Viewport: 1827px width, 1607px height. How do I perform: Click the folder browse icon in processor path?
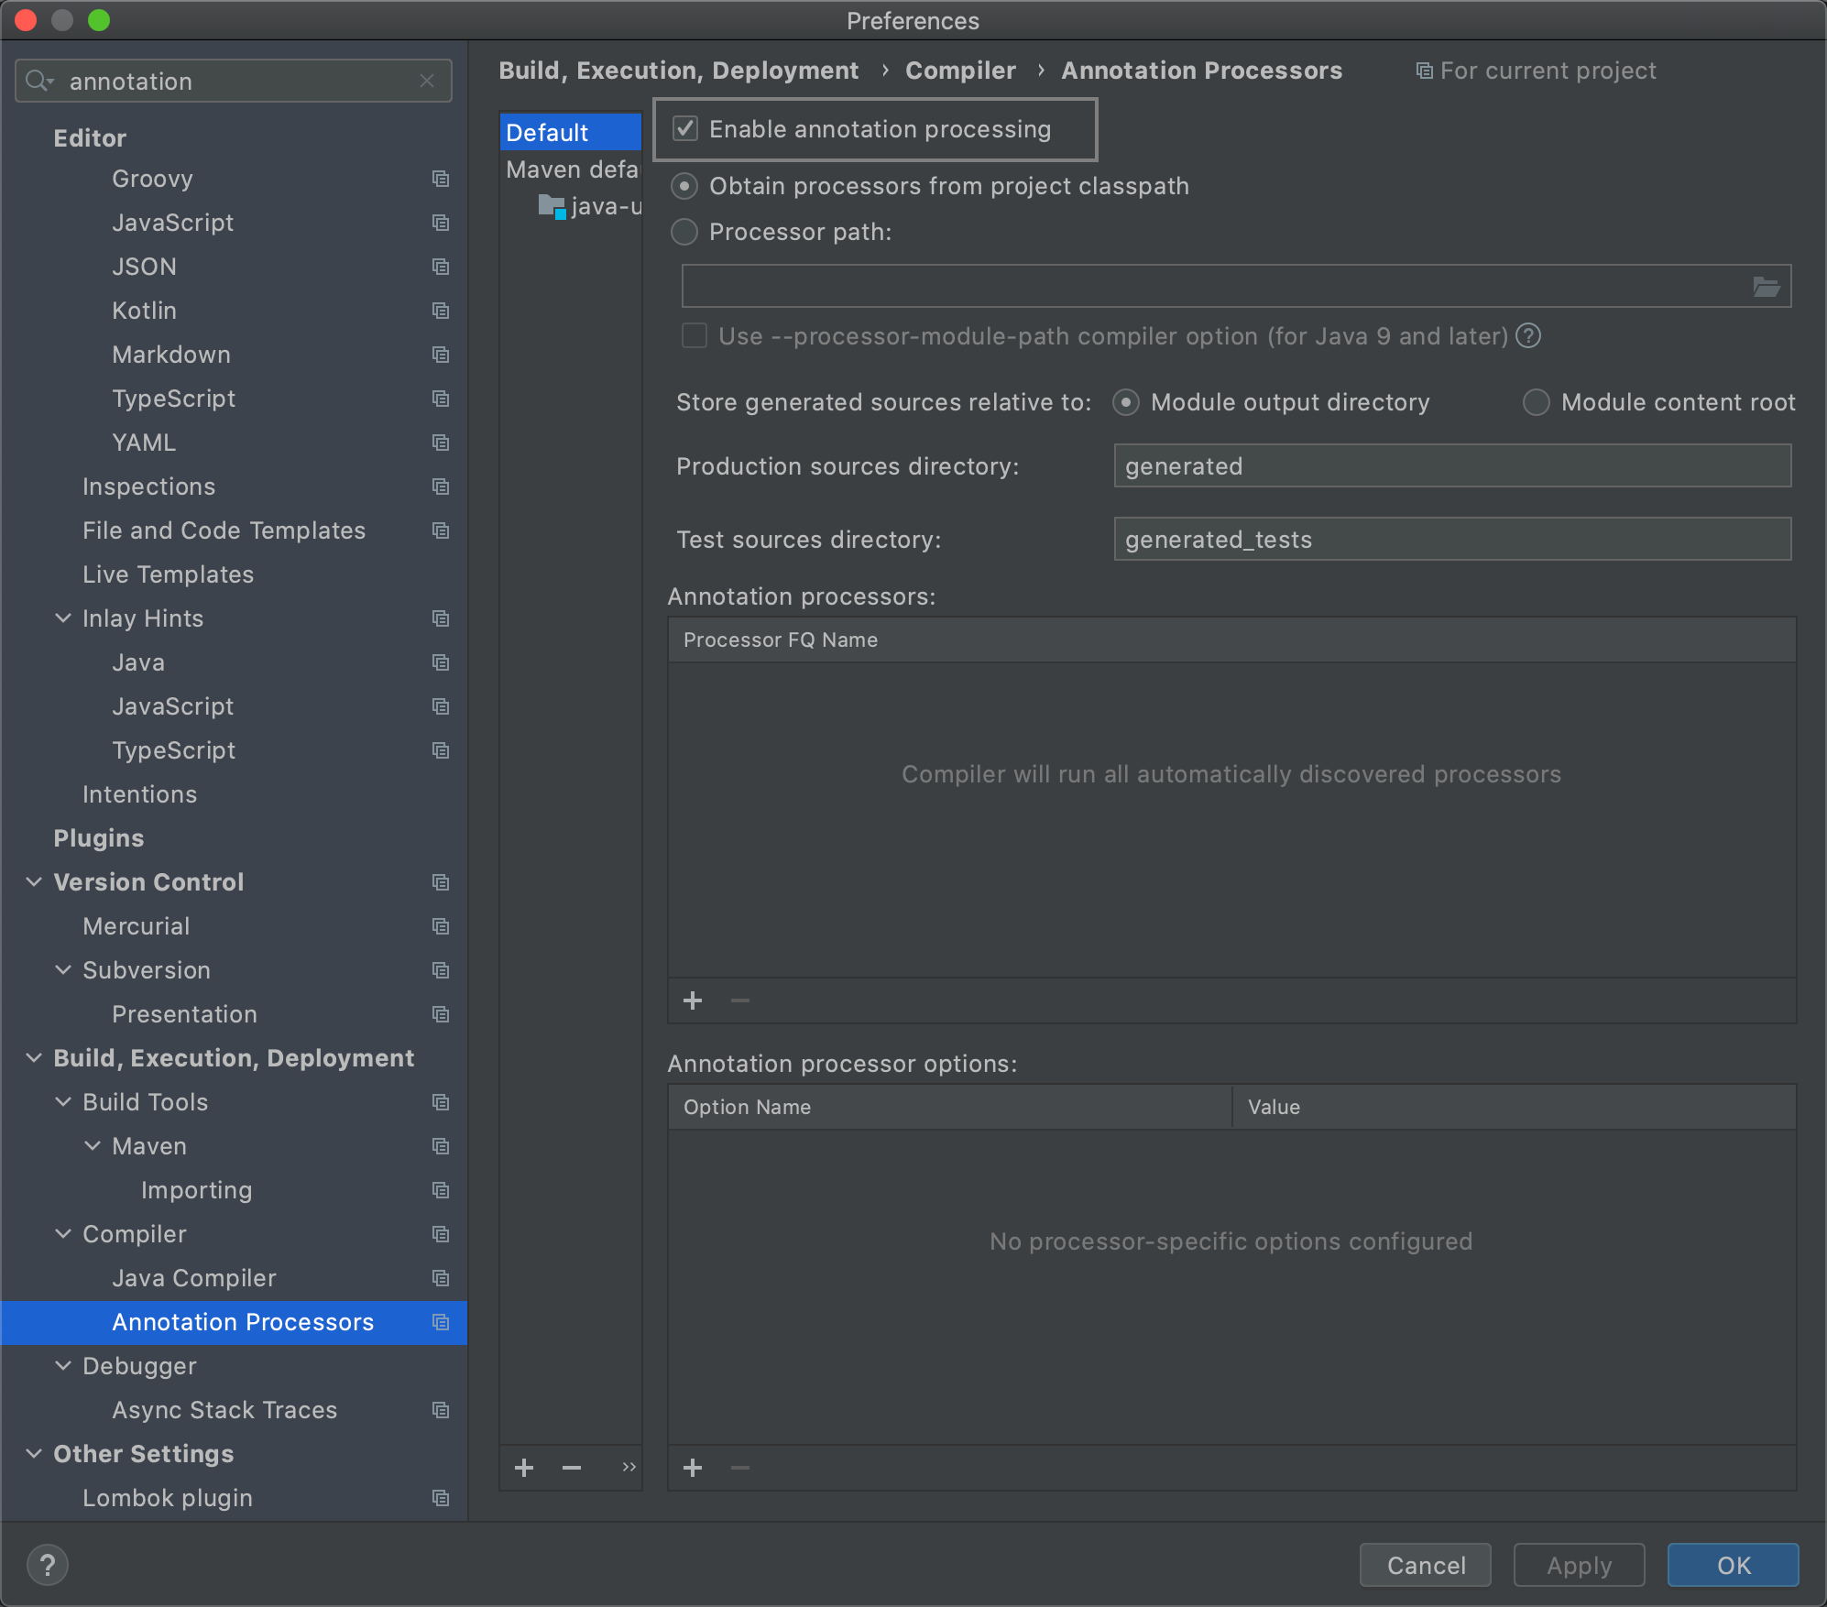click(x=1766, y=287)
